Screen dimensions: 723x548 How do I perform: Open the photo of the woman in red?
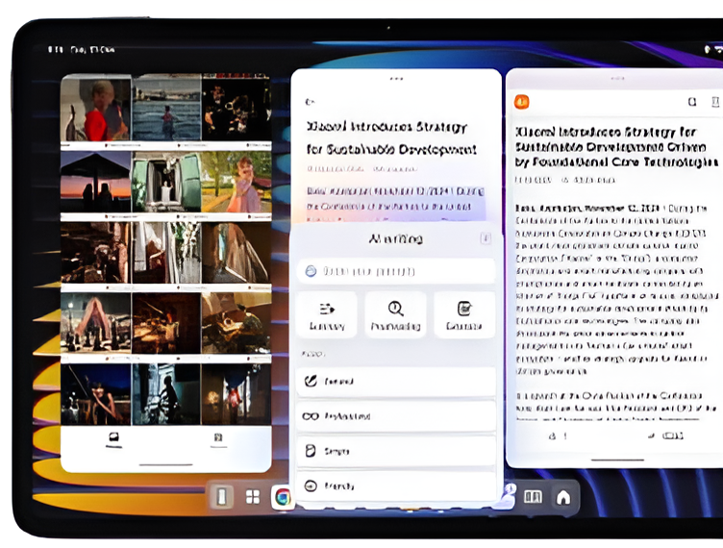tap(96, 110)
